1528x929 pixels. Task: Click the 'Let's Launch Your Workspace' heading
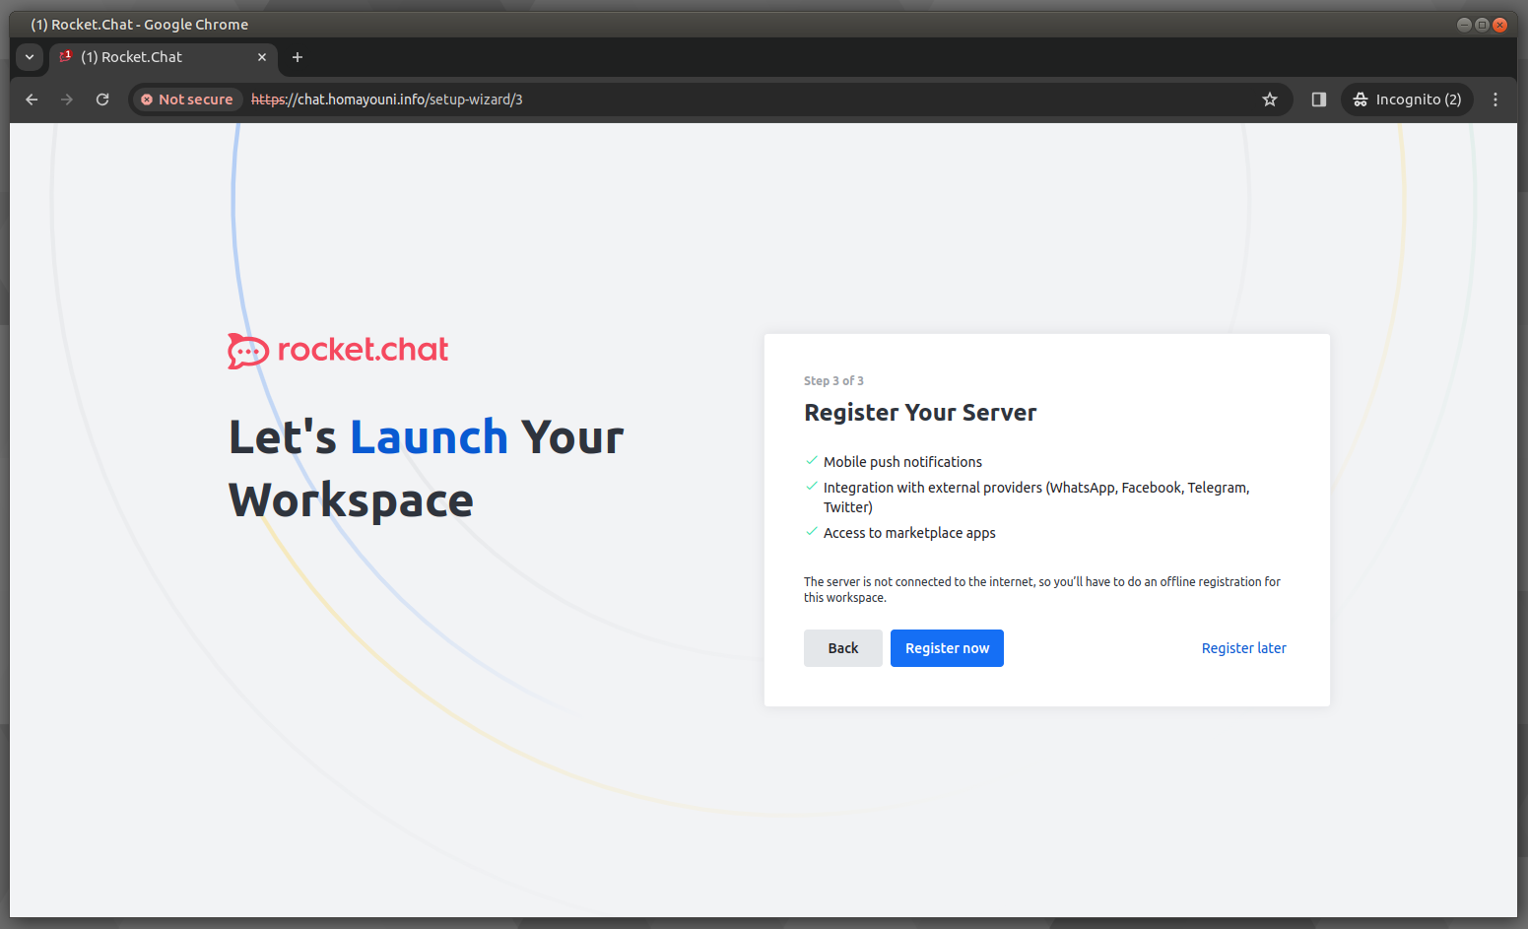[x=426, y=469]
